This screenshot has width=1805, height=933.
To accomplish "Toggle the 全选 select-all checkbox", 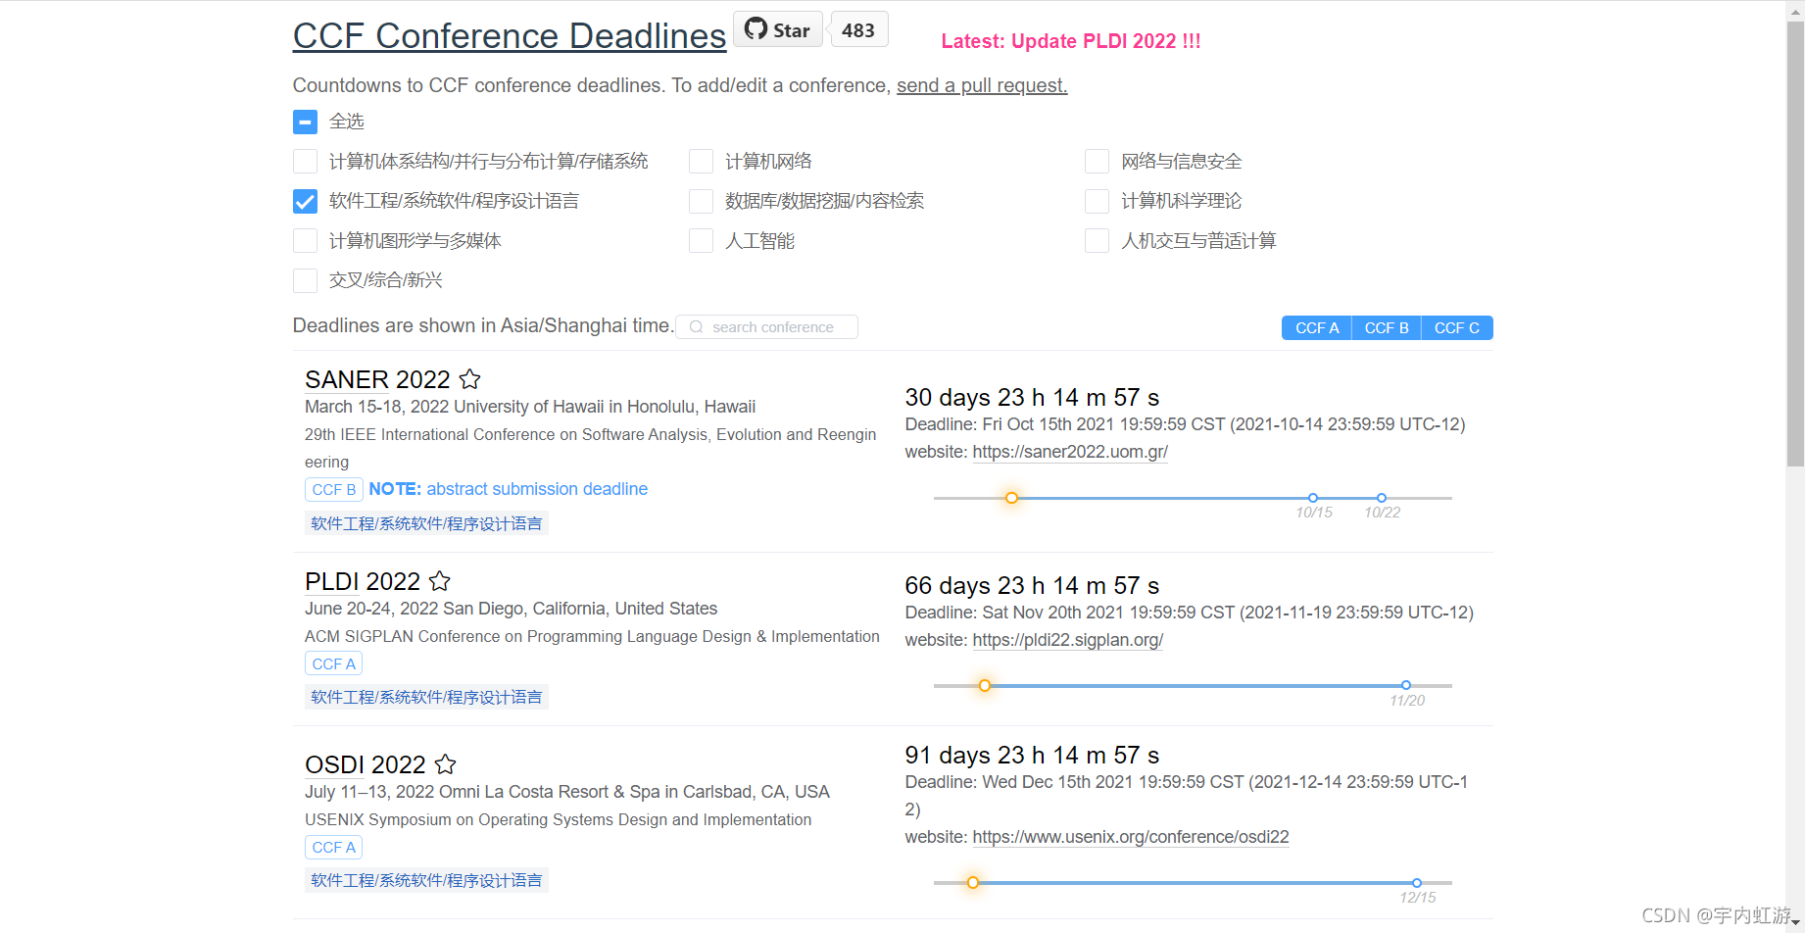I will point(305,122).
